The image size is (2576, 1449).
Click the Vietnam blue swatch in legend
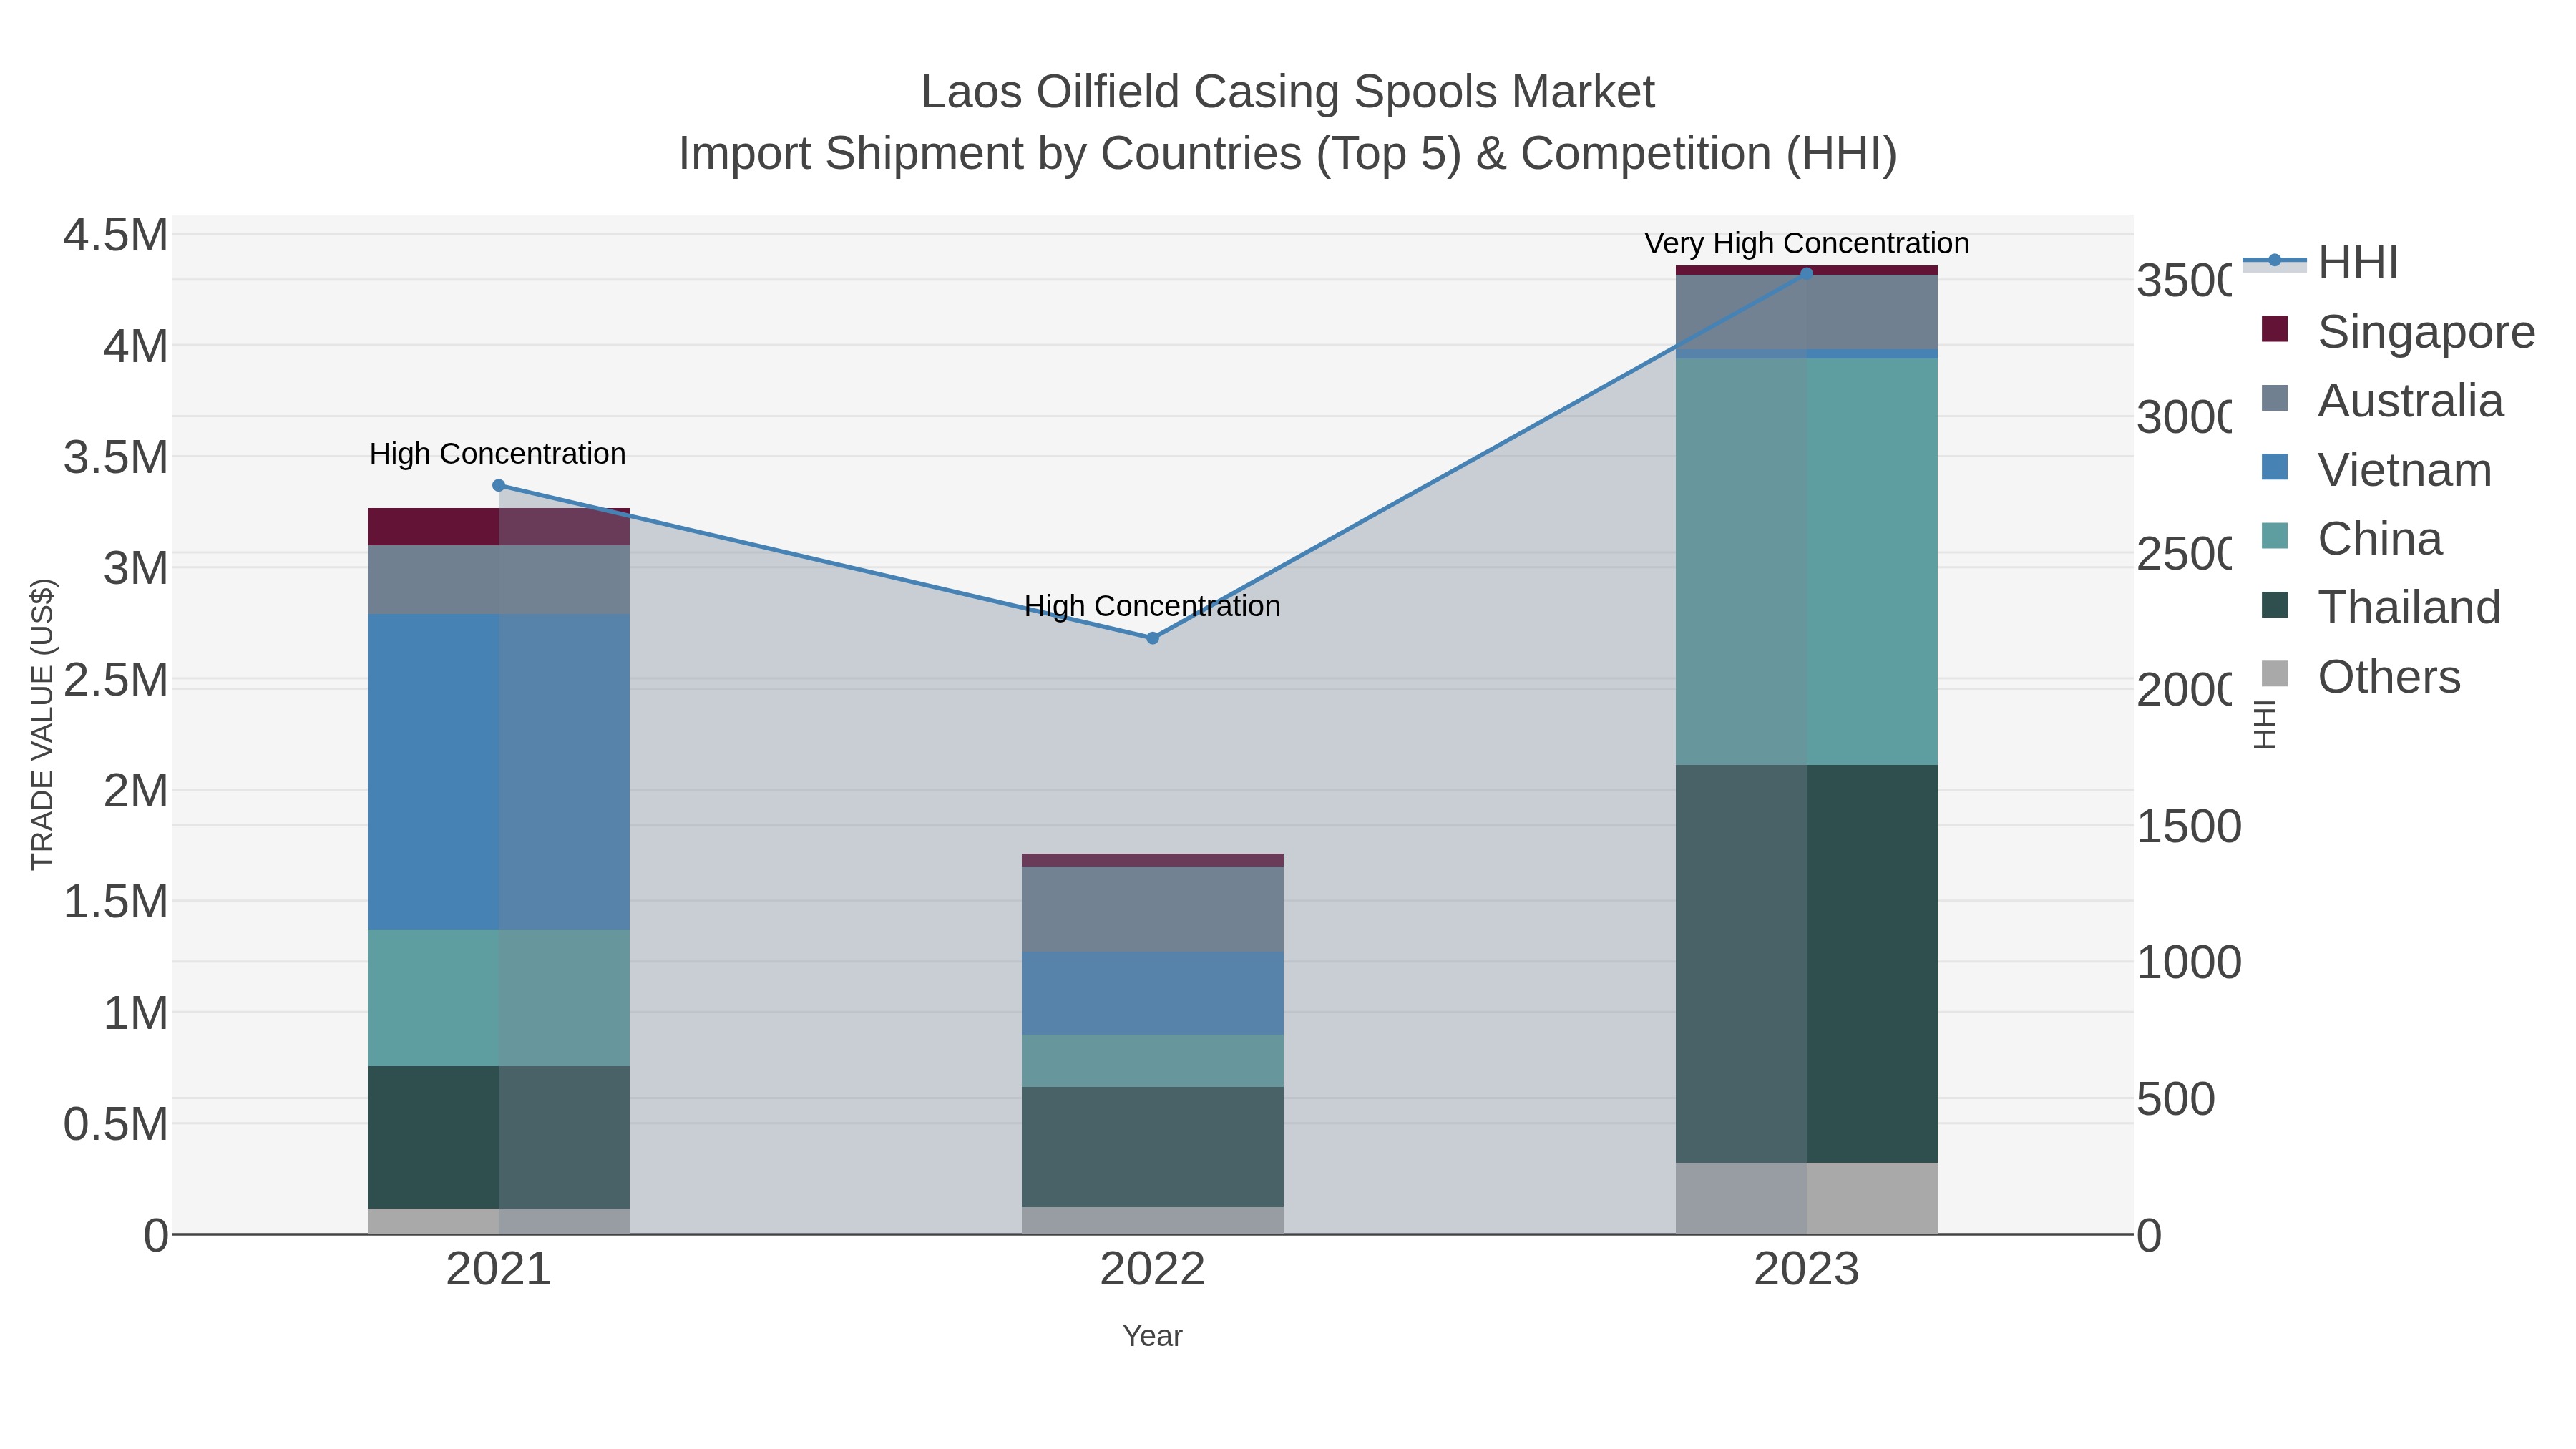point(2275,467)
